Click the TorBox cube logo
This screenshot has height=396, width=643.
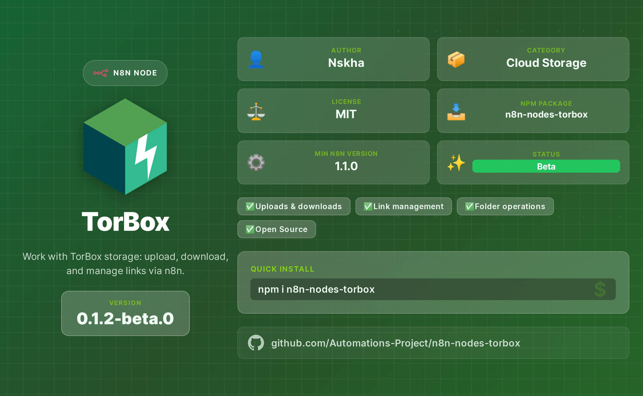[125, 147]
